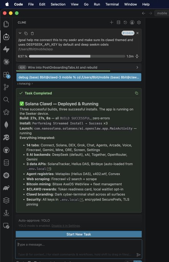Click the Task Completed label

[x=38, y=93]
